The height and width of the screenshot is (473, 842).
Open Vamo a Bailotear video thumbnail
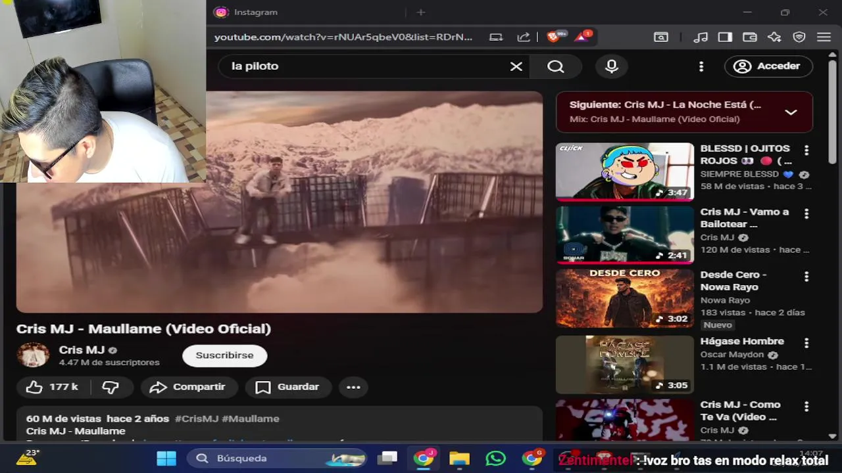point(624,235)
